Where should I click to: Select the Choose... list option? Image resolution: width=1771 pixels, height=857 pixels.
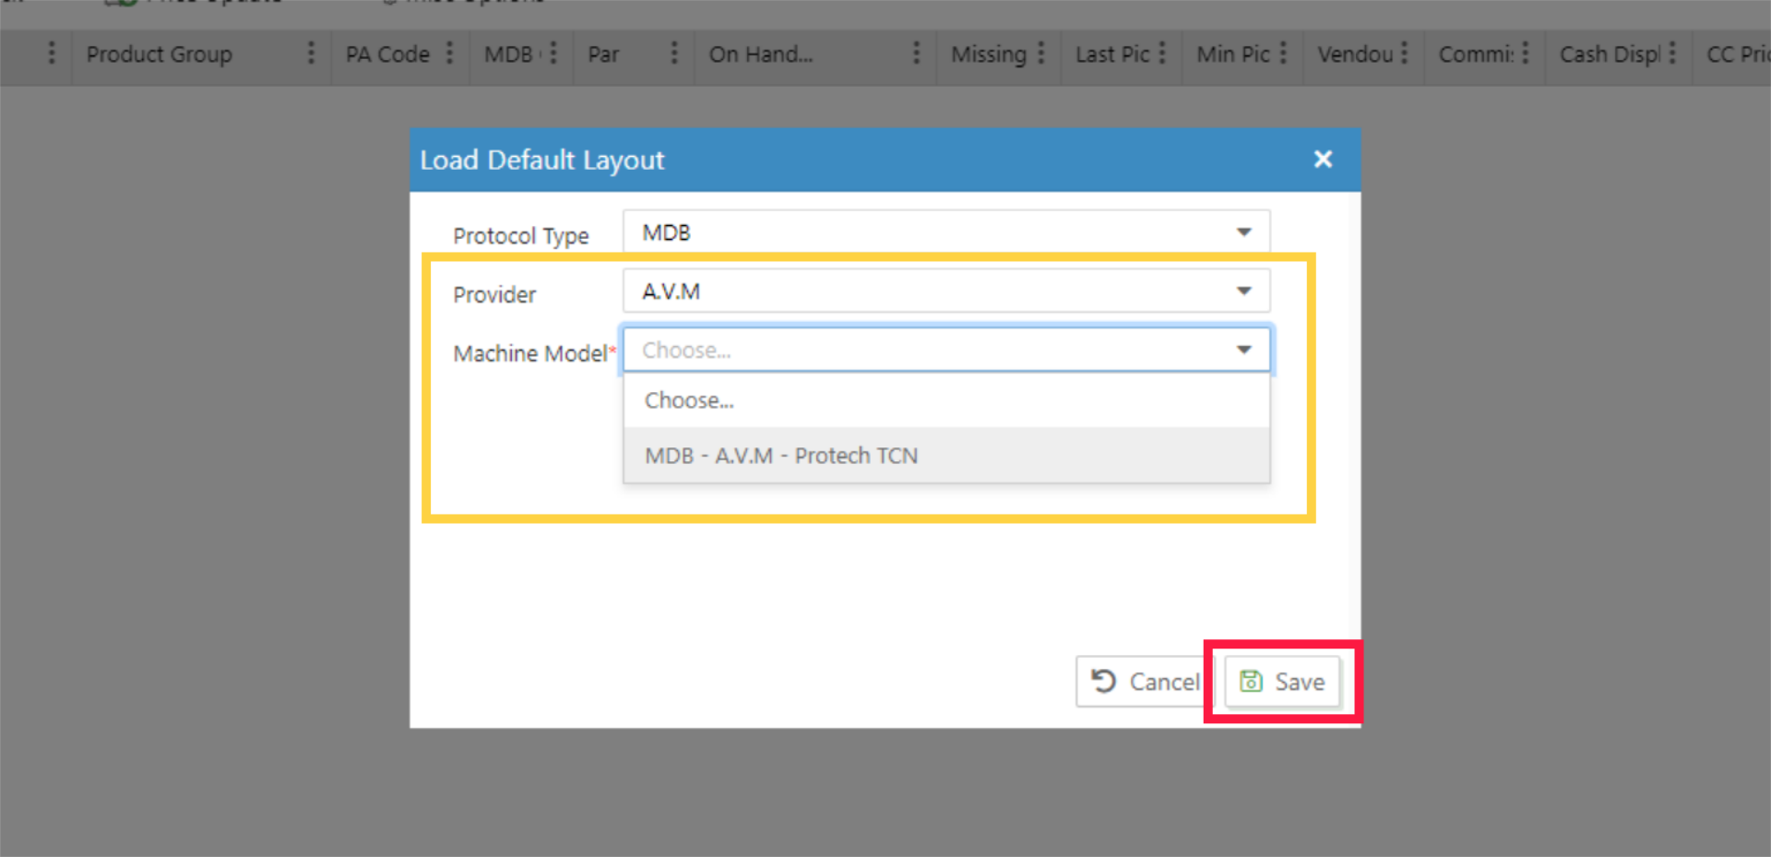[x=689, y=400]
